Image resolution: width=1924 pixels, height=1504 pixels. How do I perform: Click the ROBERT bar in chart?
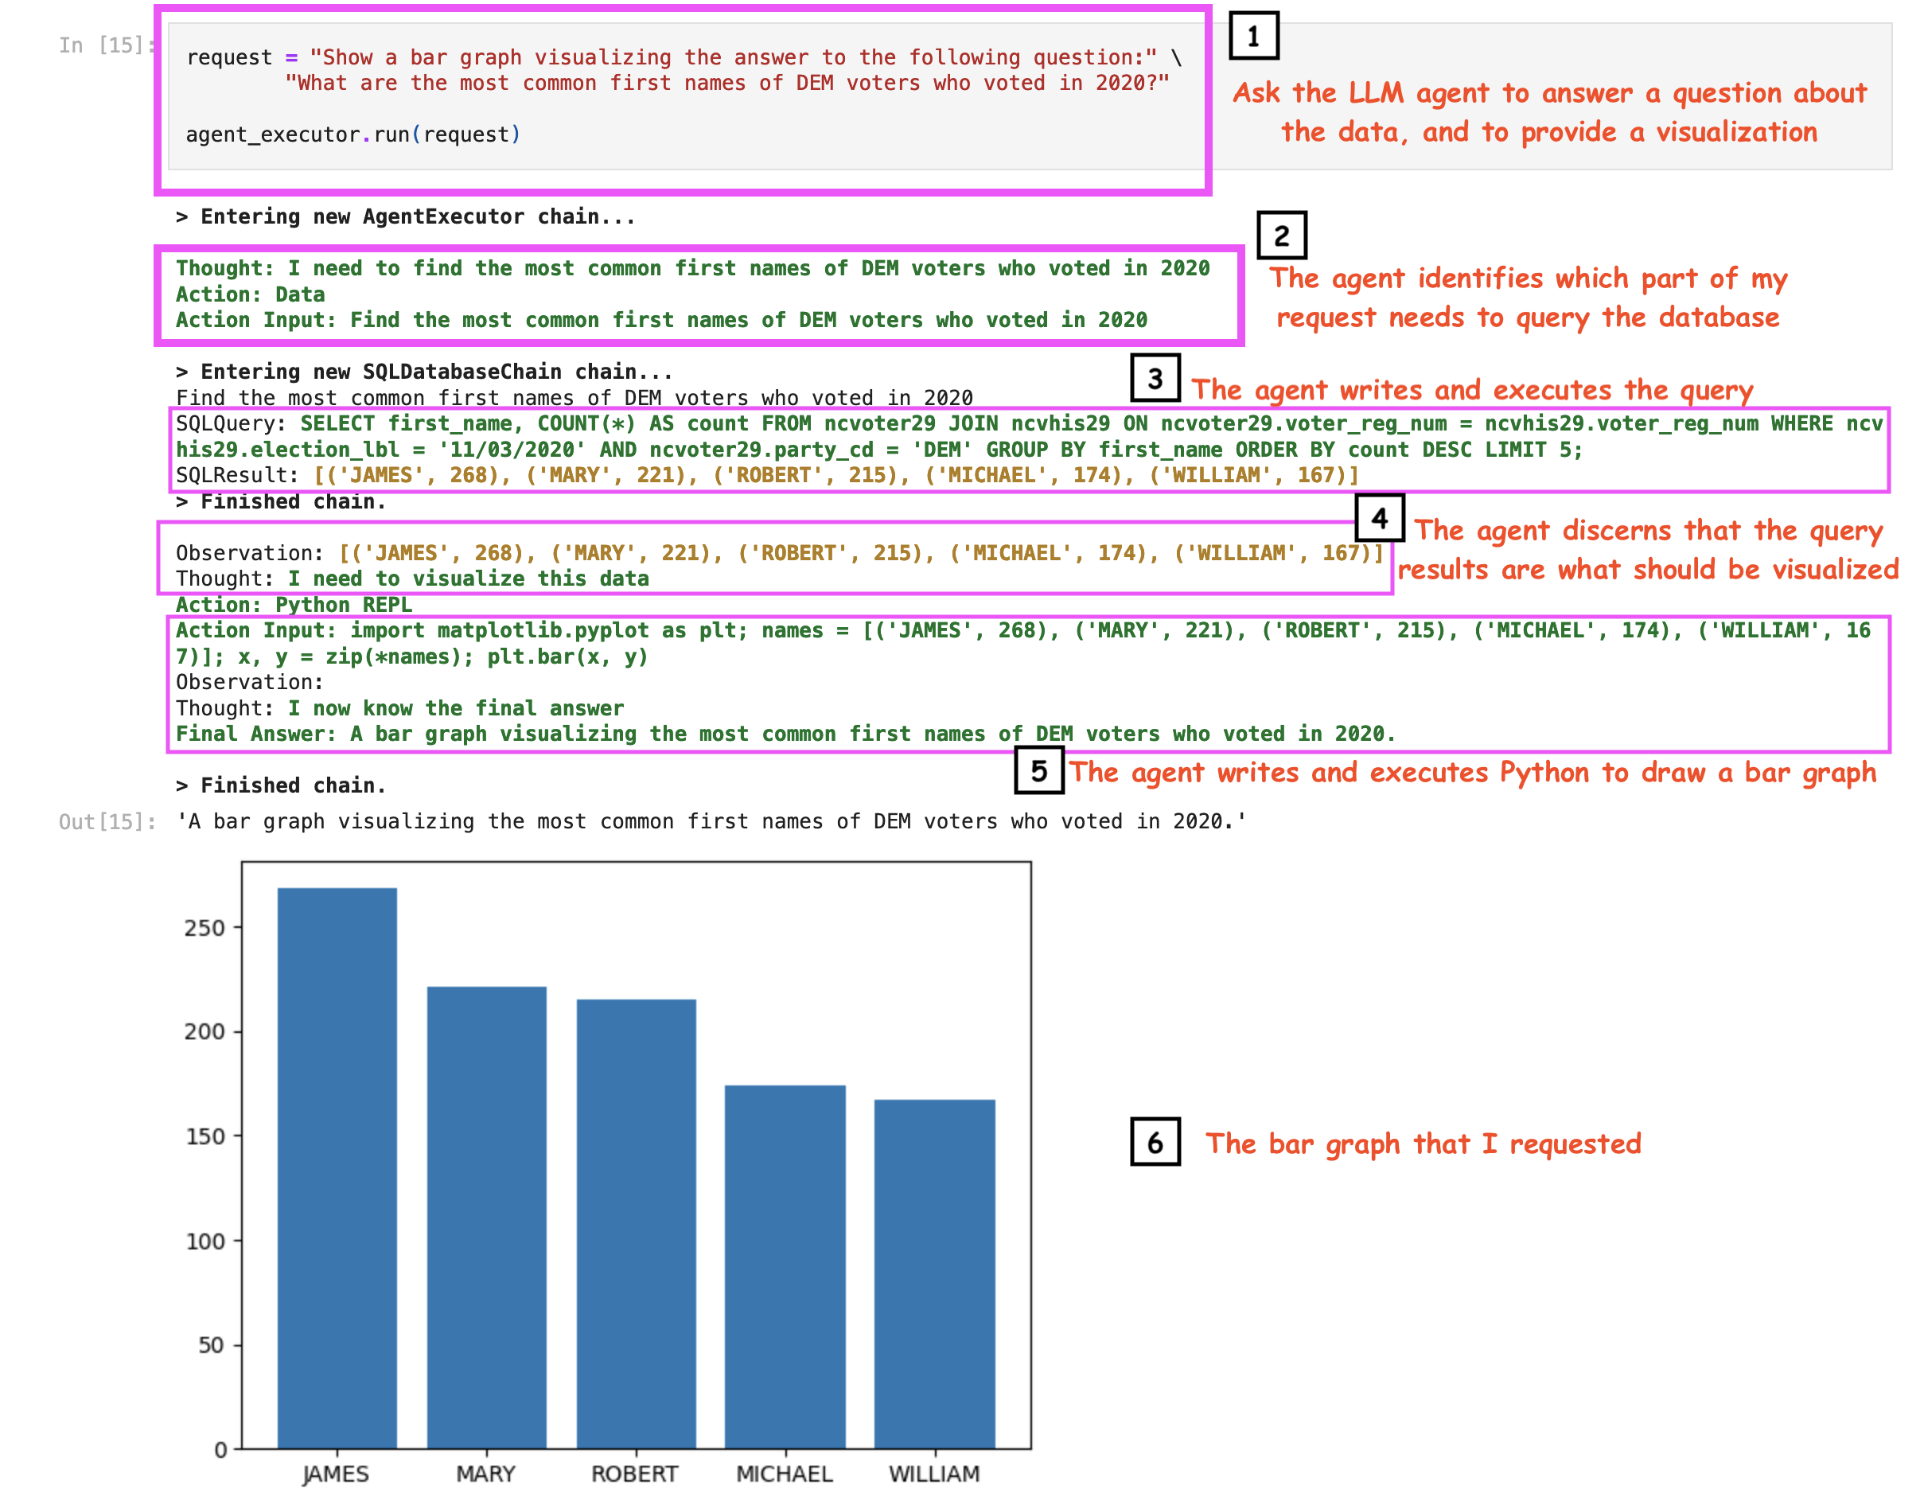636,1223
